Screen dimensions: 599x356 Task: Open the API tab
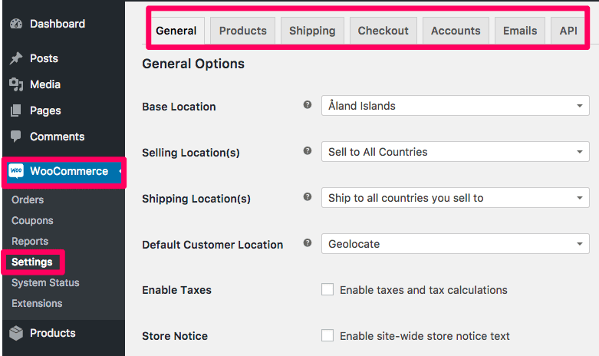[568, 31]
